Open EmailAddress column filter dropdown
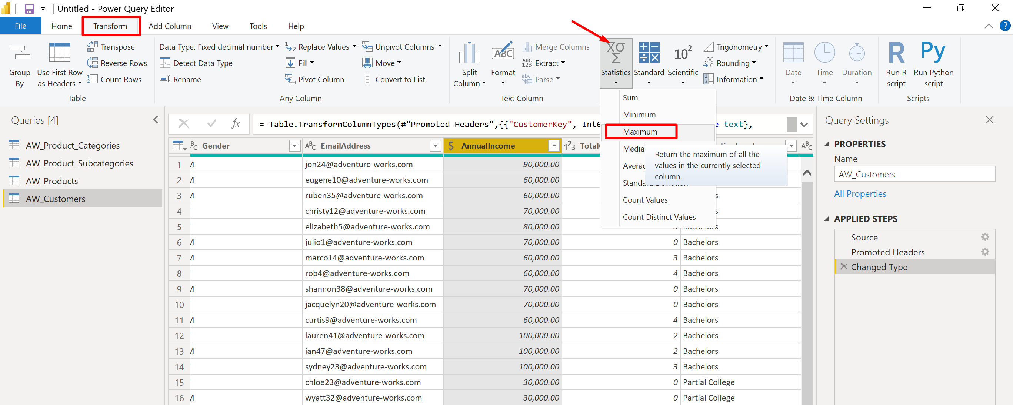Screen dimensions: 1013x405 435,146
